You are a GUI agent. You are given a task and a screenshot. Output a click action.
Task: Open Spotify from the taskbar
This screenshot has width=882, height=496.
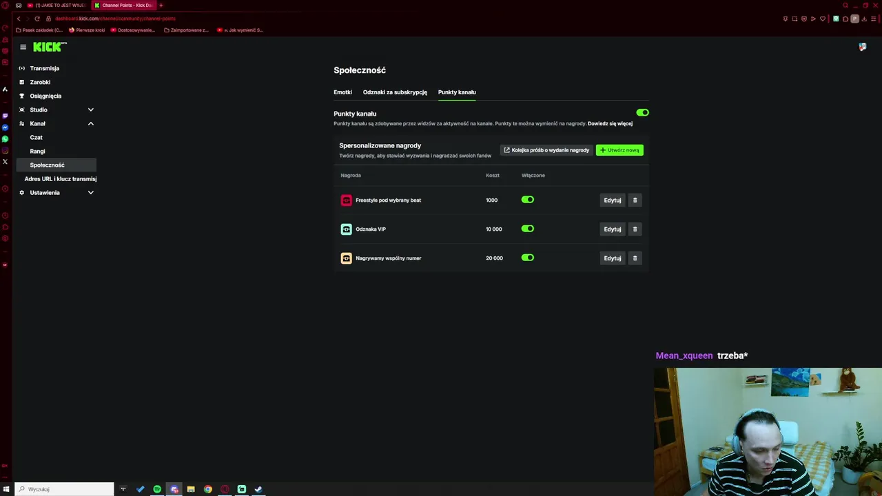tap(157, 489)
